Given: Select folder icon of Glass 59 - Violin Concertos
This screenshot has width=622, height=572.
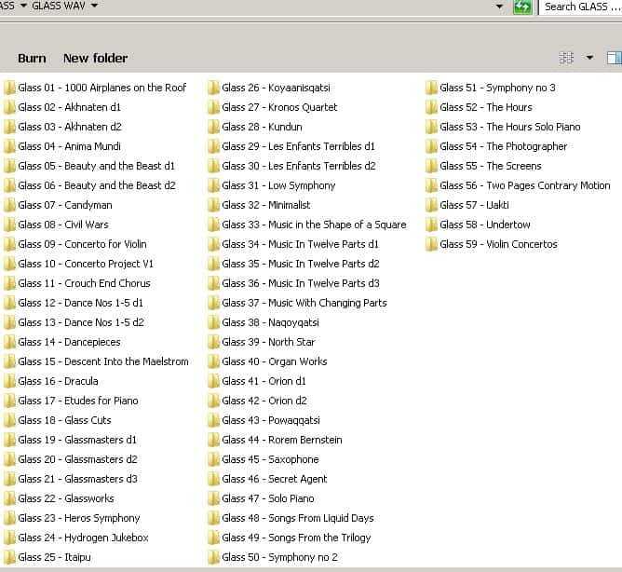Looking at the screenshot, I should pos(431,244).
